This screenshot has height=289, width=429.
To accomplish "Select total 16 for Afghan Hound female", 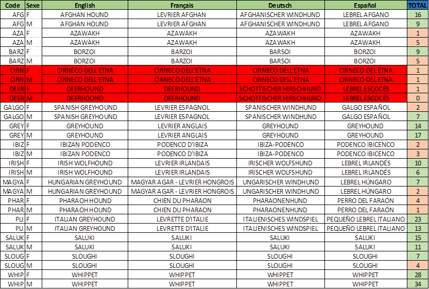I will coord(418,15).
